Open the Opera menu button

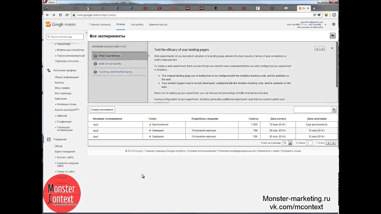50,2
